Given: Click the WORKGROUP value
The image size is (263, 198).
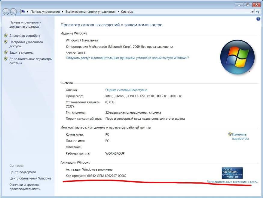Looking at the screenshot, I should coord(115,153).
